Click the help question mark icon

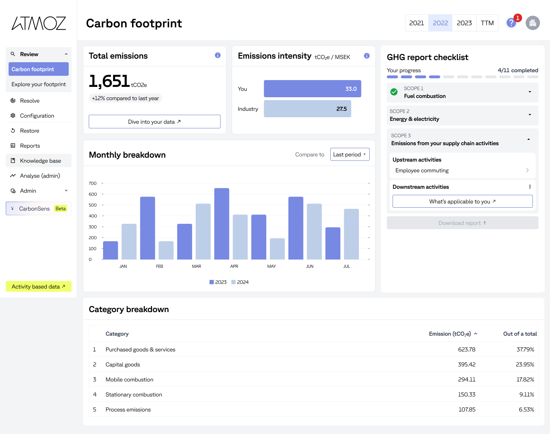pyautogui.click(x=511, y=23)
